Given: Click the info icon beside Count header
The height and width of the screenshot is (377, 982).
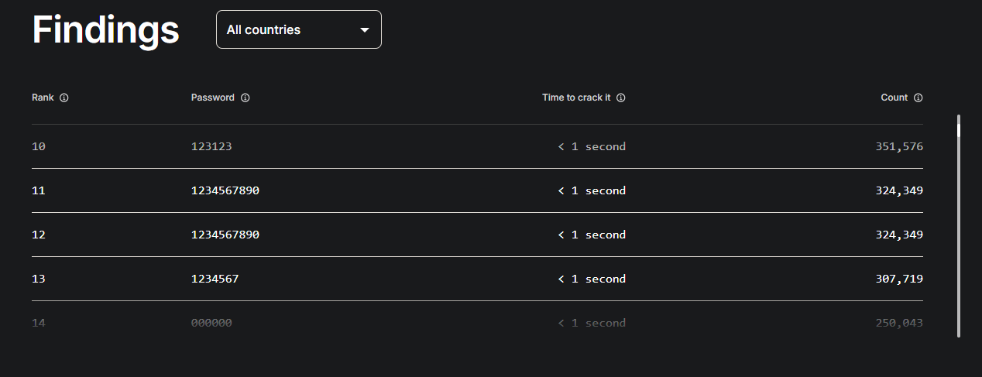Looking at the screenshot, I should (918, 98).
